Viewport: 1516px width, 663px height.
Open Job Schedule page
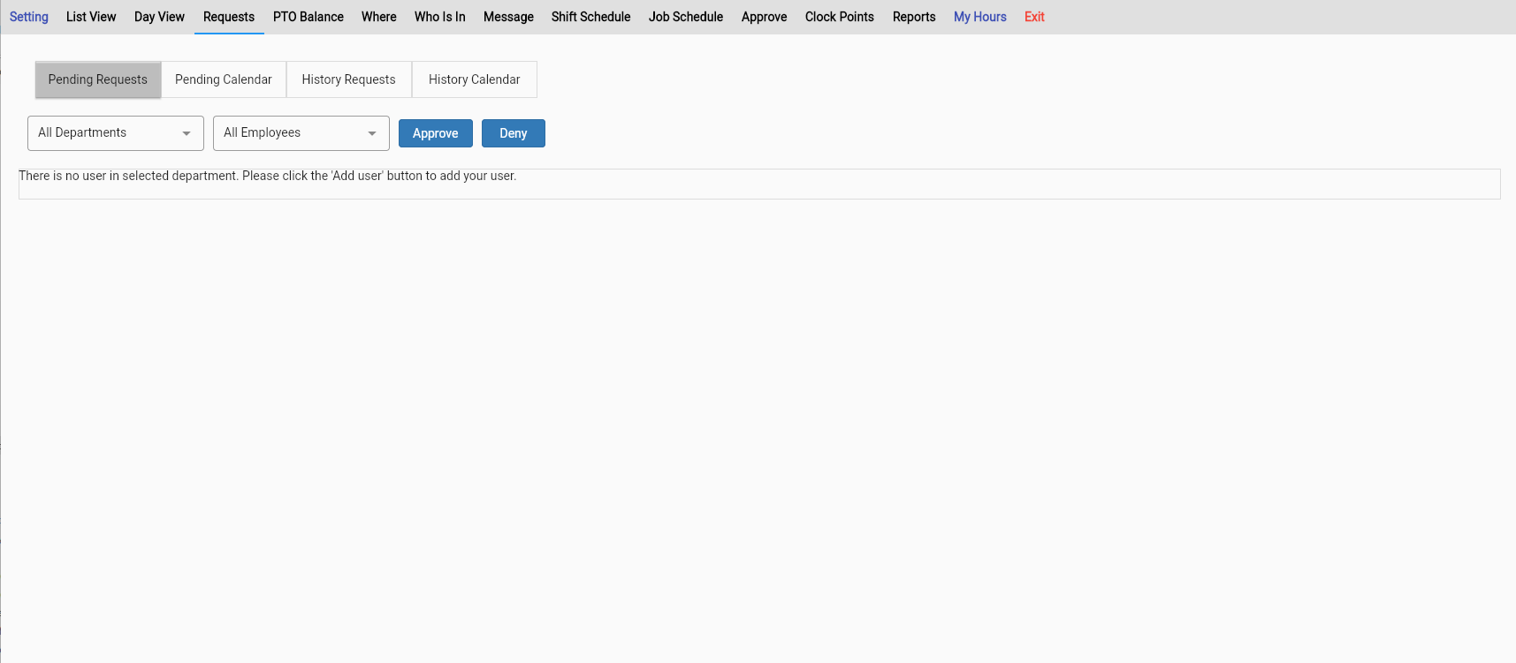pos(686,17)
